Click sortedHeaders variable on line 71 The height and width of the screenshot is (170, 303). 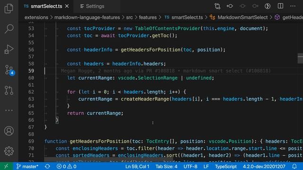[x=91, y=155]
